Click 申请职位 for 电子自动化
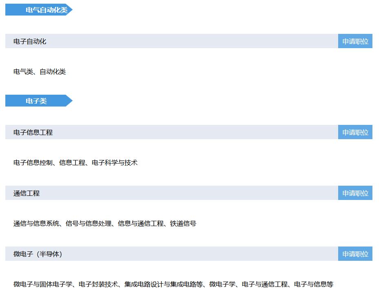This screenshot has width=381, height=302. click(x=355, y=41)
